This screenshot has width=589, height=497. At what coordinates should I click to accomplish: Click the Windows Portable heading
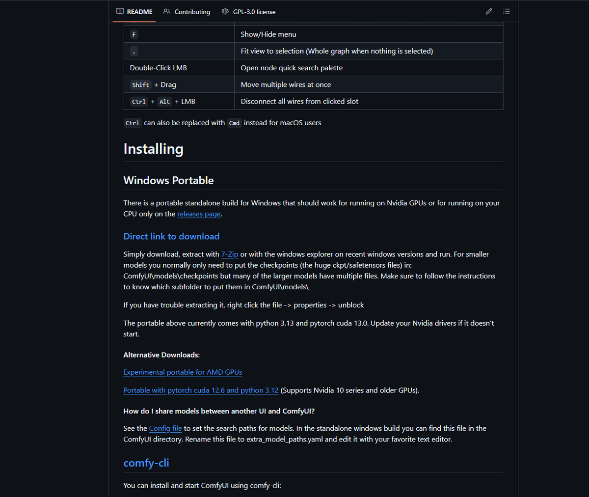(x=168, y=180)
